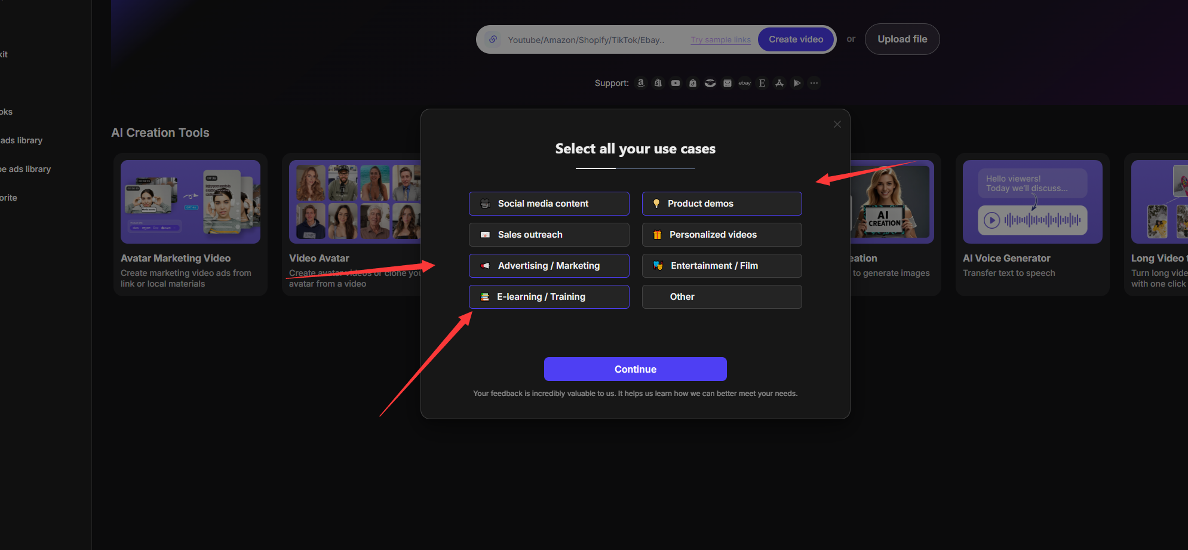Deselect the Product demos use case

point(722,204)
